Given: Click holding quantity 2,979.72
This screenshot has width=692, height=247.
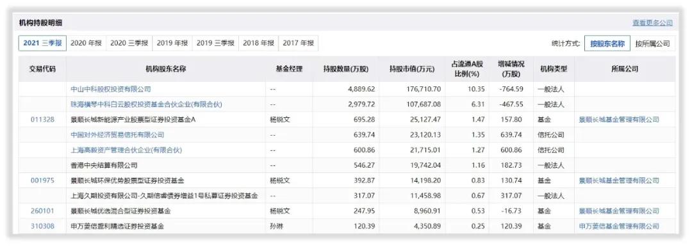Looking at the screenshot, I should tap(361, 104).
